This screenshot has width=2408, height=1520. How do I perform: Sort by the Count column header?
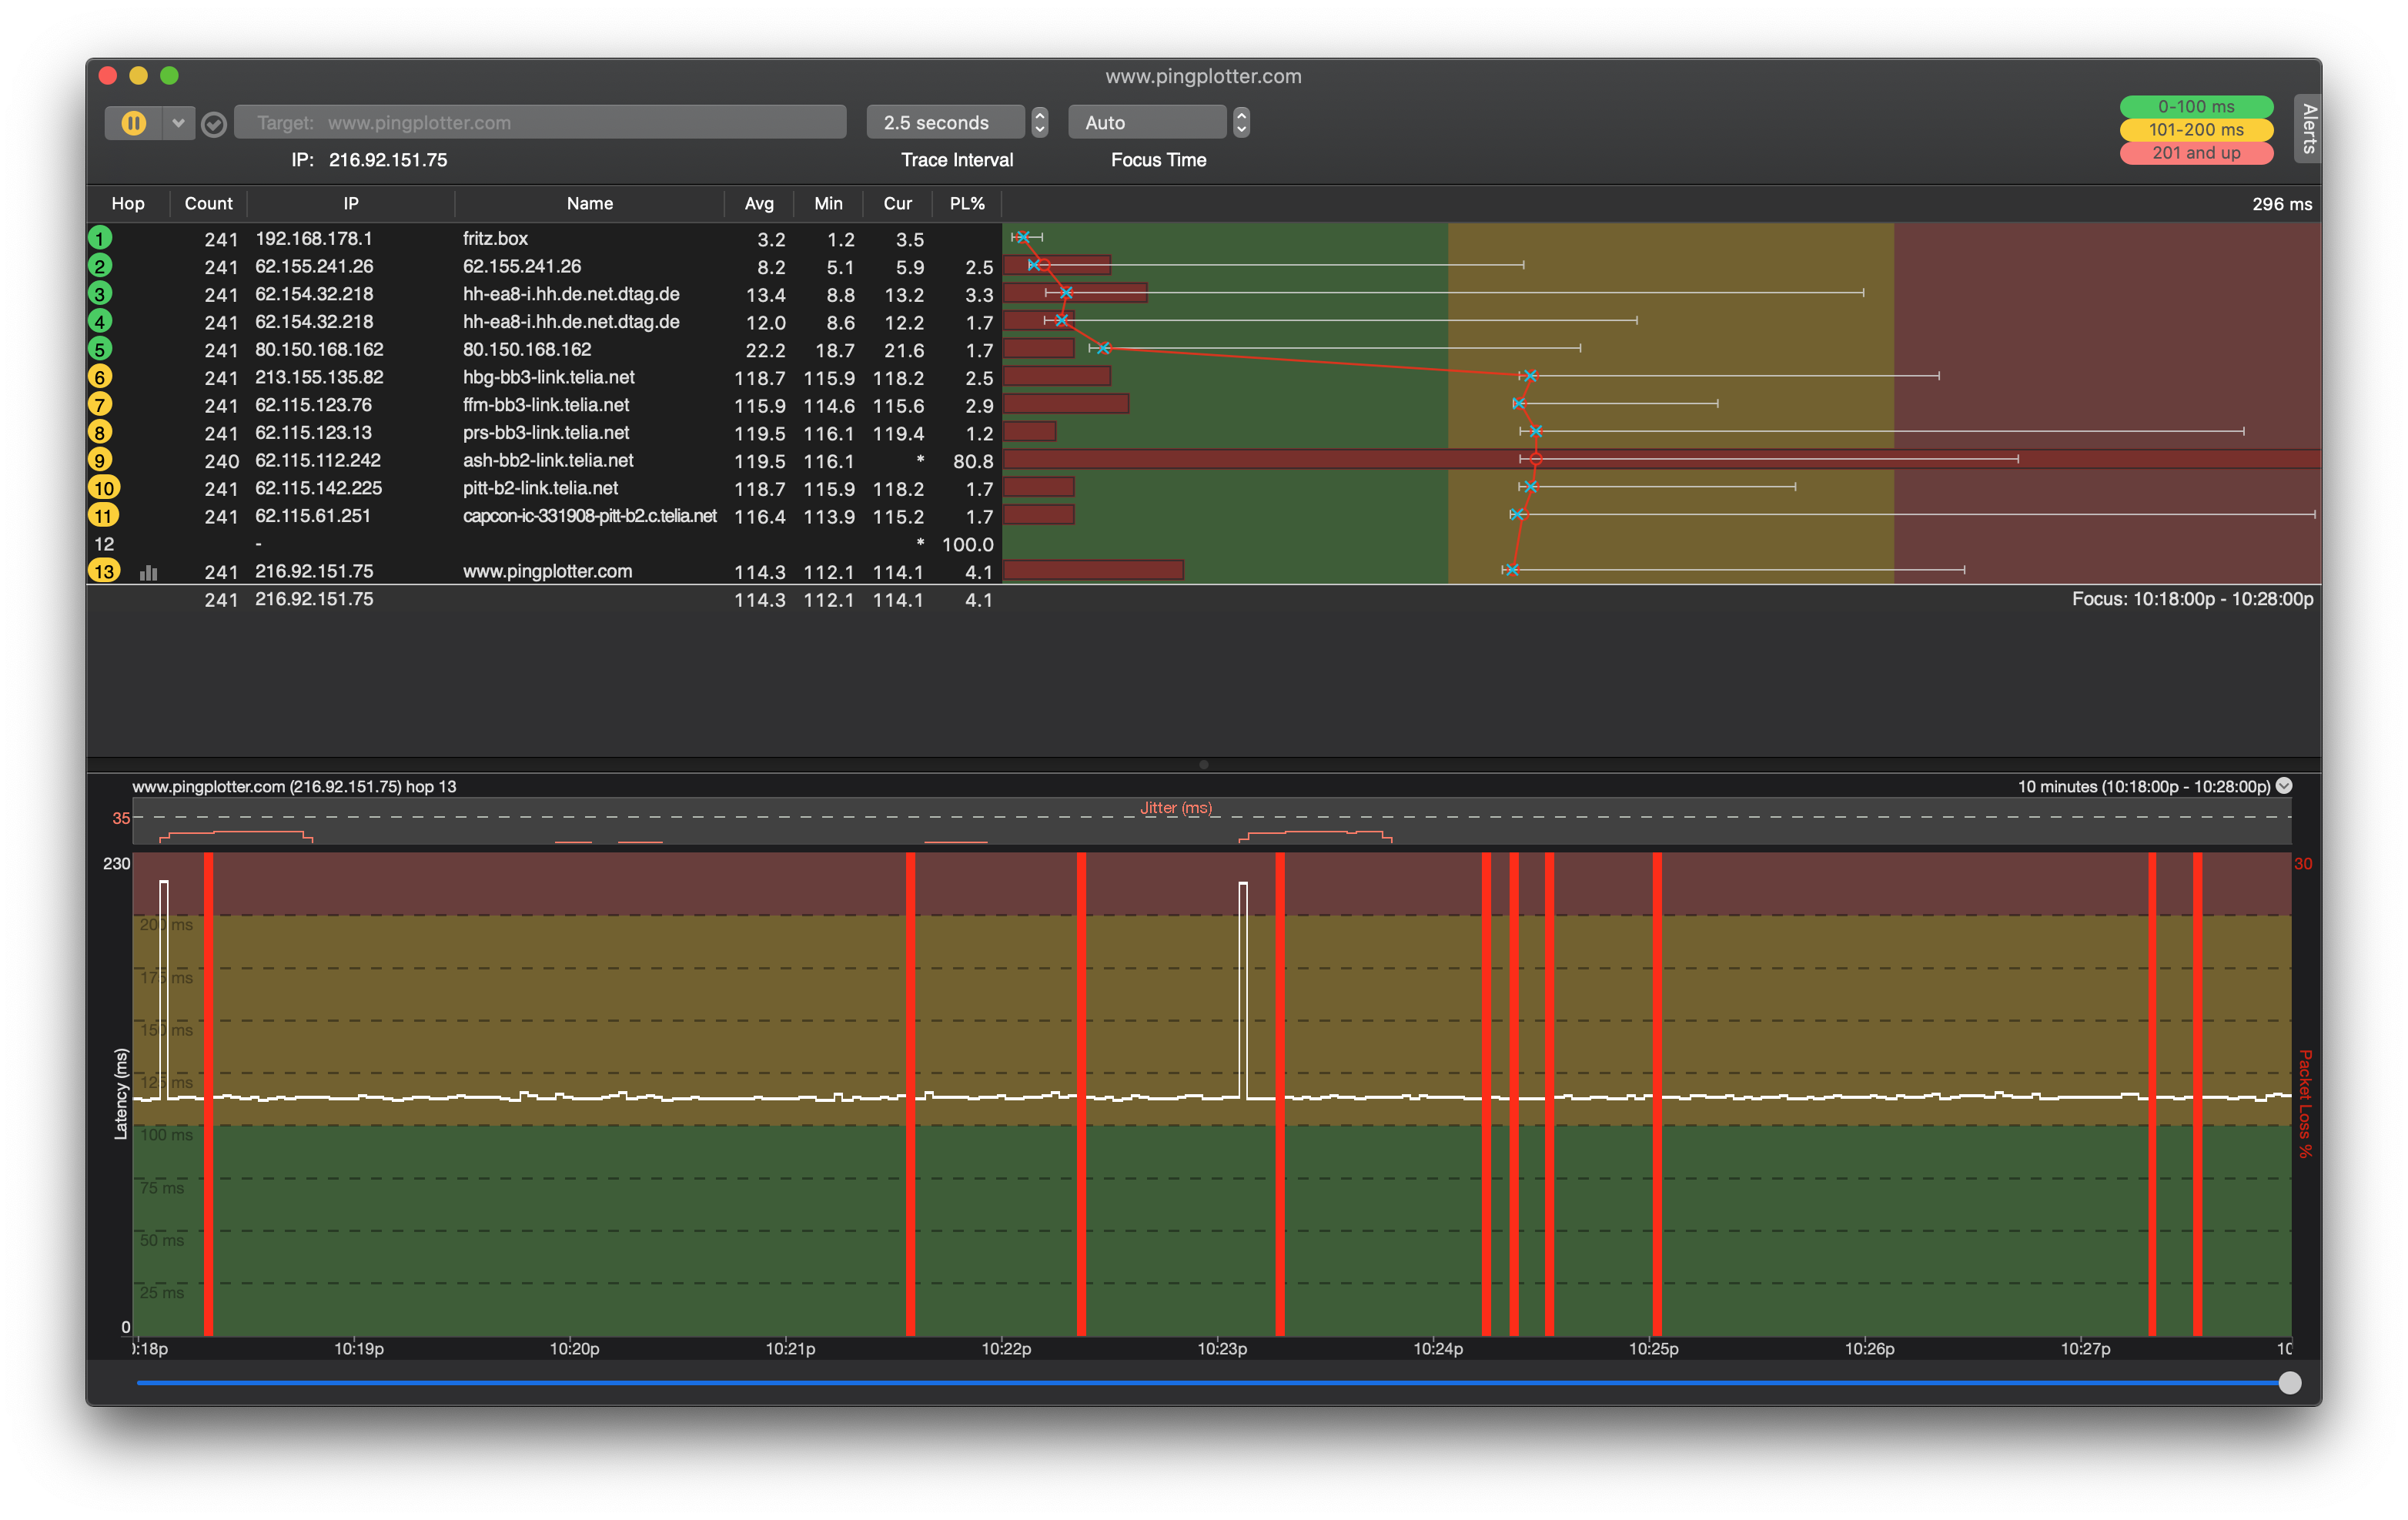tap(208, 203)
